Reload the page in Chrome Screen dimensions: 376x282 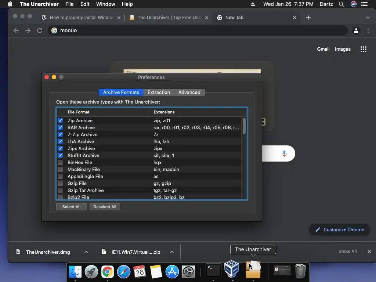click(x=40, y=30)
